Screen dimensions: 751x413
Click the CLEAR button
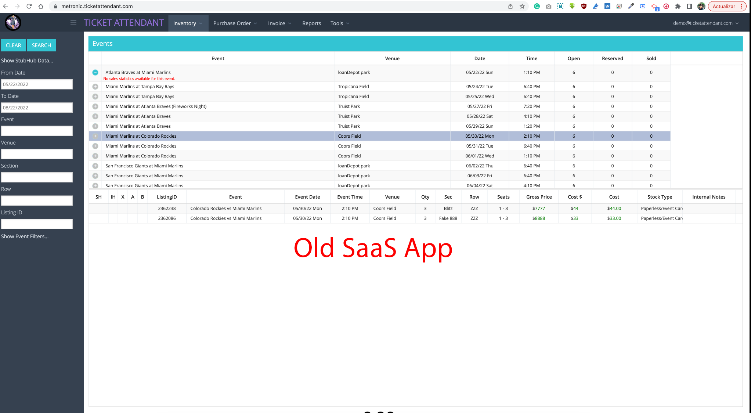coord(14,45)
